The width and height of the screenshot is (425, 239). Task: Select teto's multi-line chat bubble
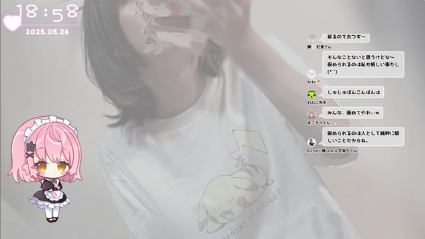pyautogui.click(x=363, y=64)
